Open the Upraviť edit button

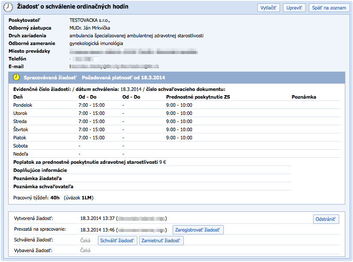[294, 8]
